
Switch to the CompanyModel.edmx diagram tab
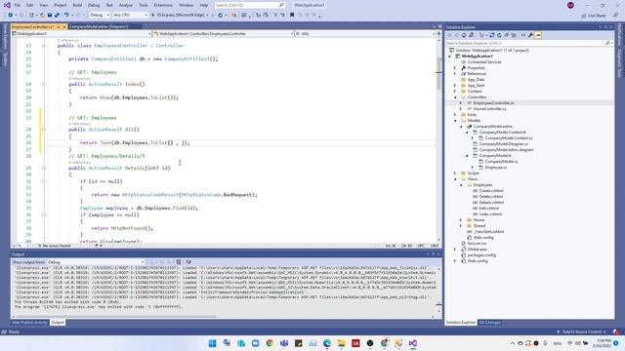click(x=99, y=26)
